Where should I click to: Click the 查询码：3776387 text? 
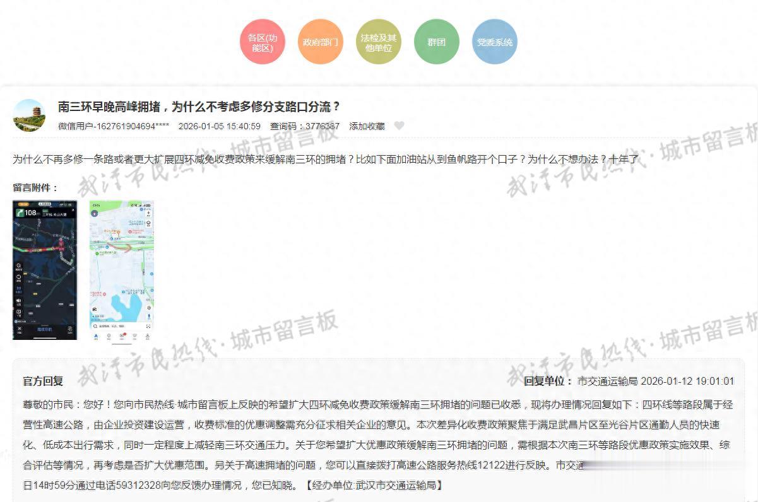point(305,126)
